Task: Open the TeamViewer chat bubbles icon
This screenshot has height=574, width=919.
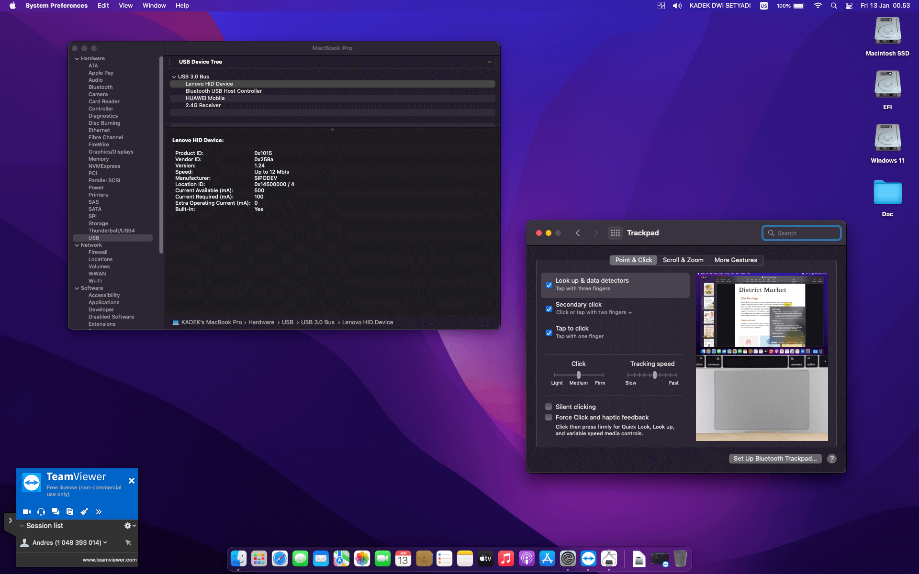Action: (56, 512)
